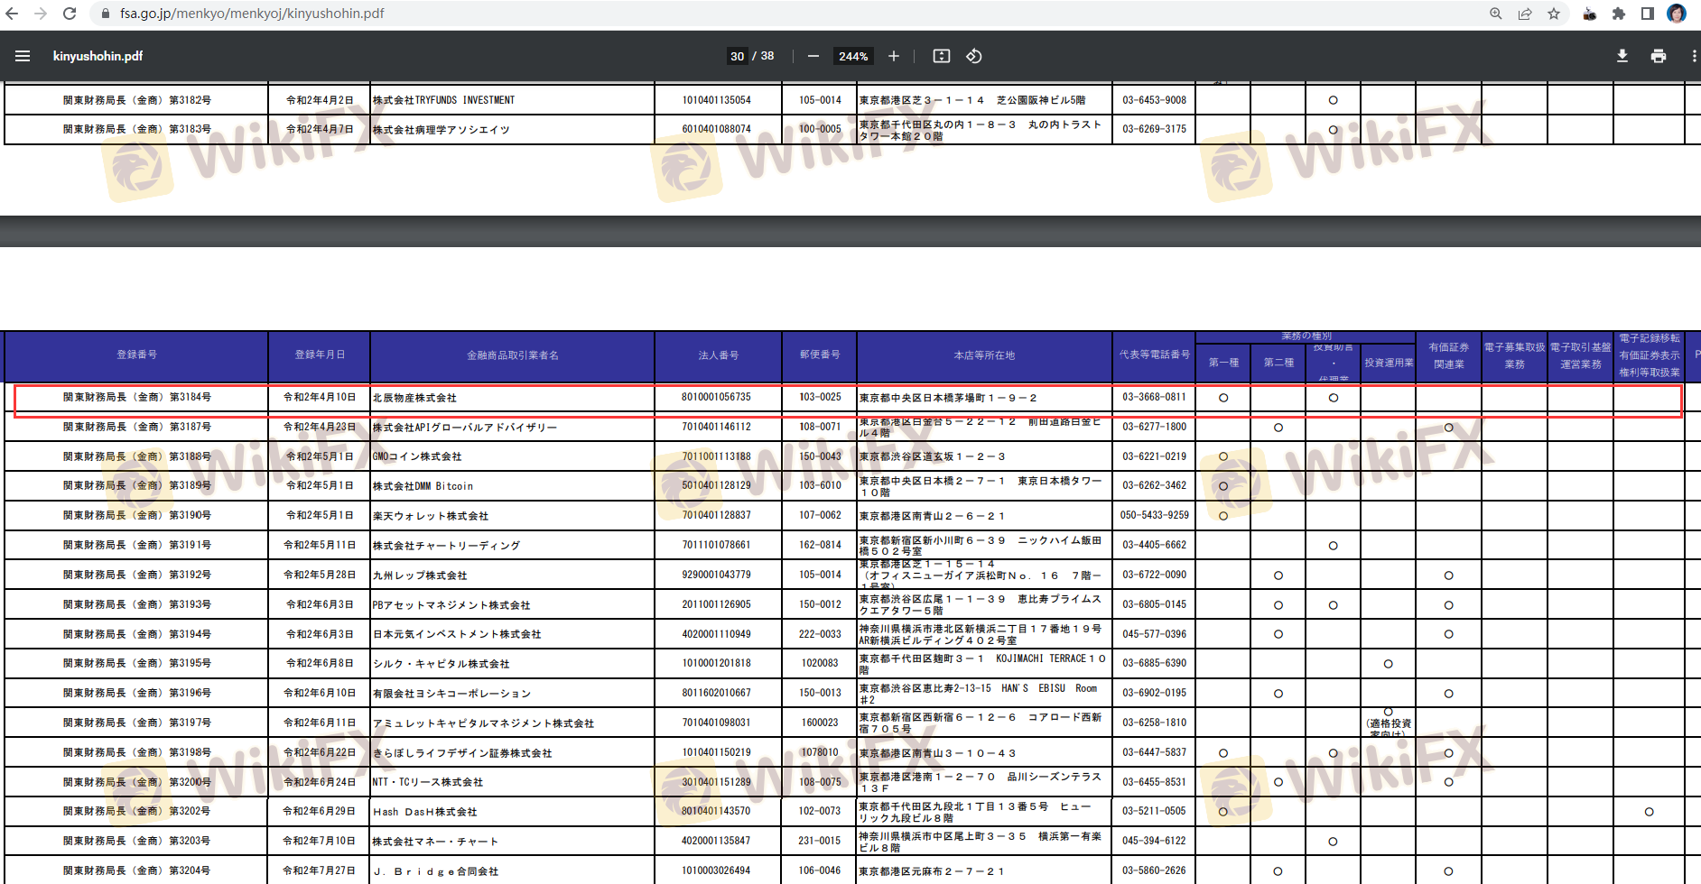Click the fsa.go.jp address bar URL

(x=252, y=14)
